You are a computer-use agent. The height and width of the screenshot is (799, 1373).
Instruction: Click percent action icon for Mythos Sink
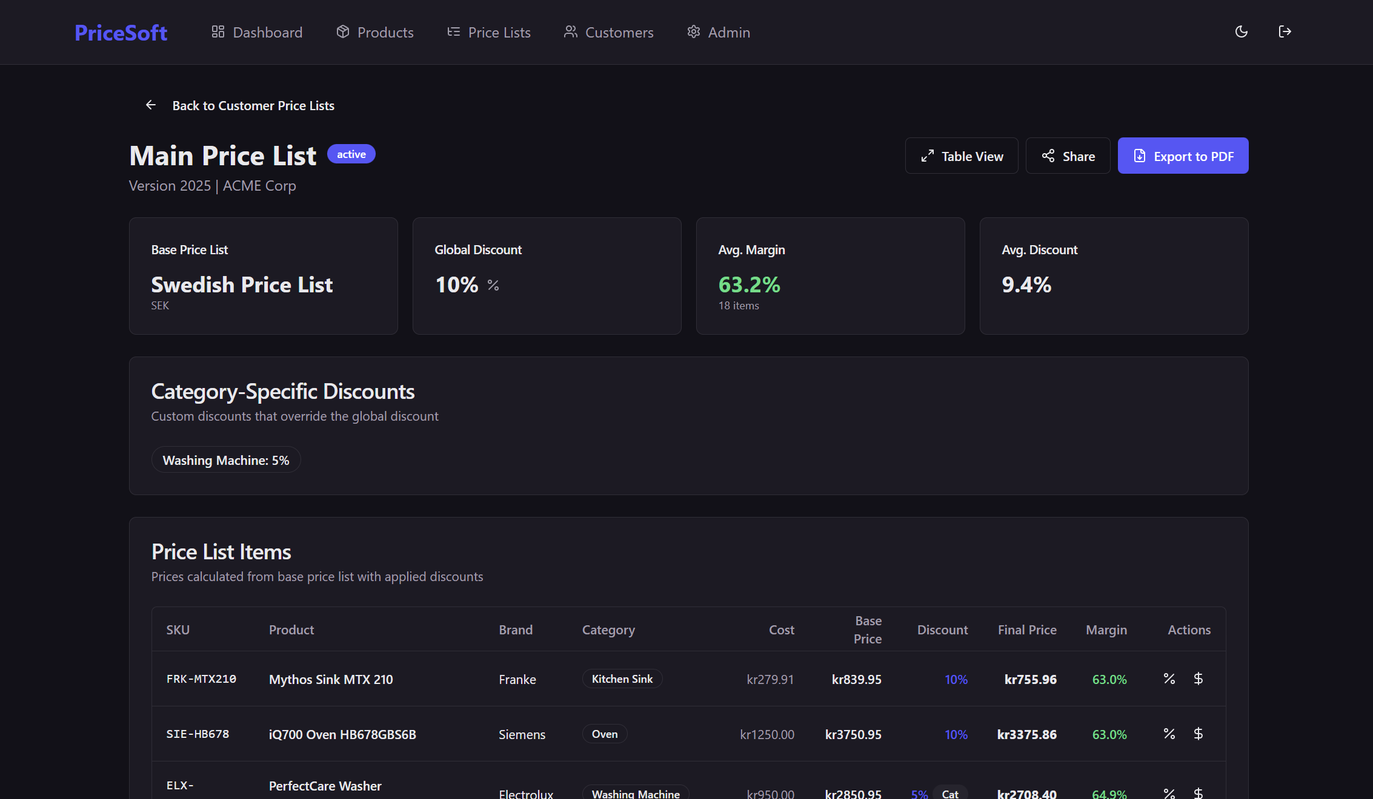1169,679
